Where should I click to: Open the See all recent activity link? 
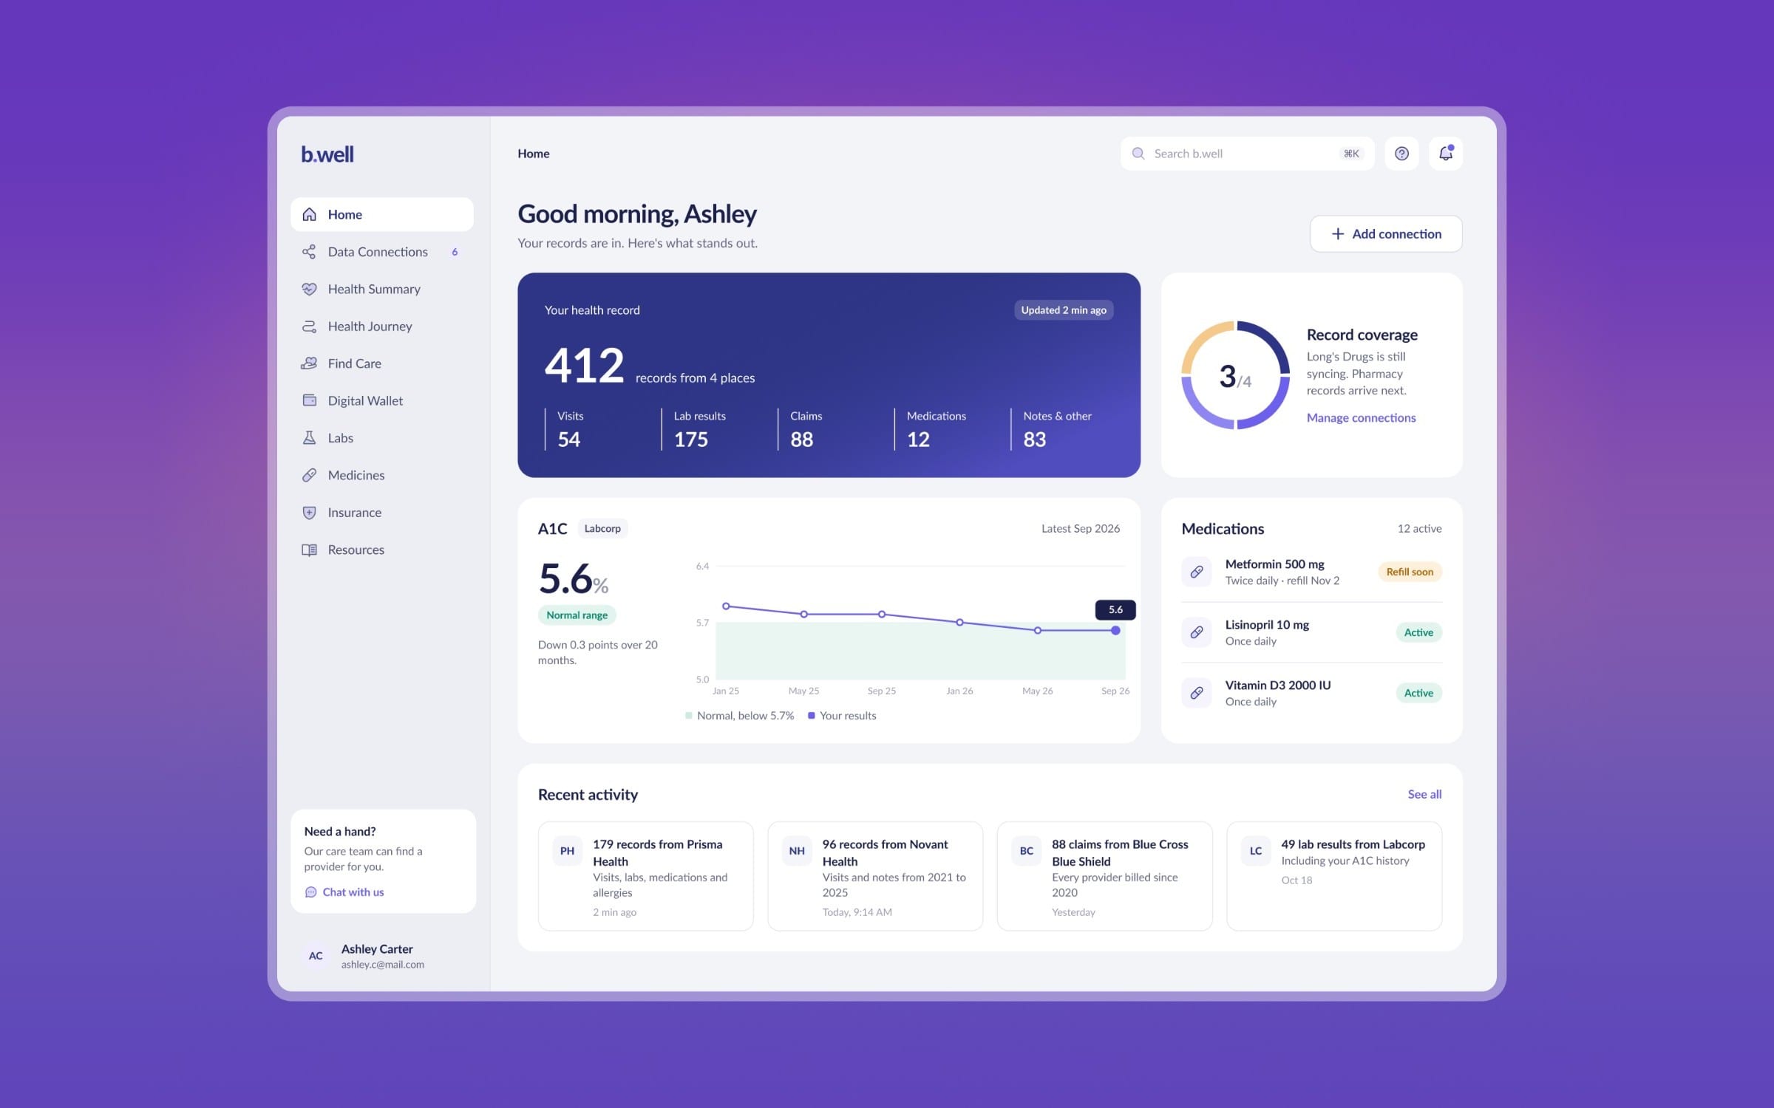point(1424,794)
